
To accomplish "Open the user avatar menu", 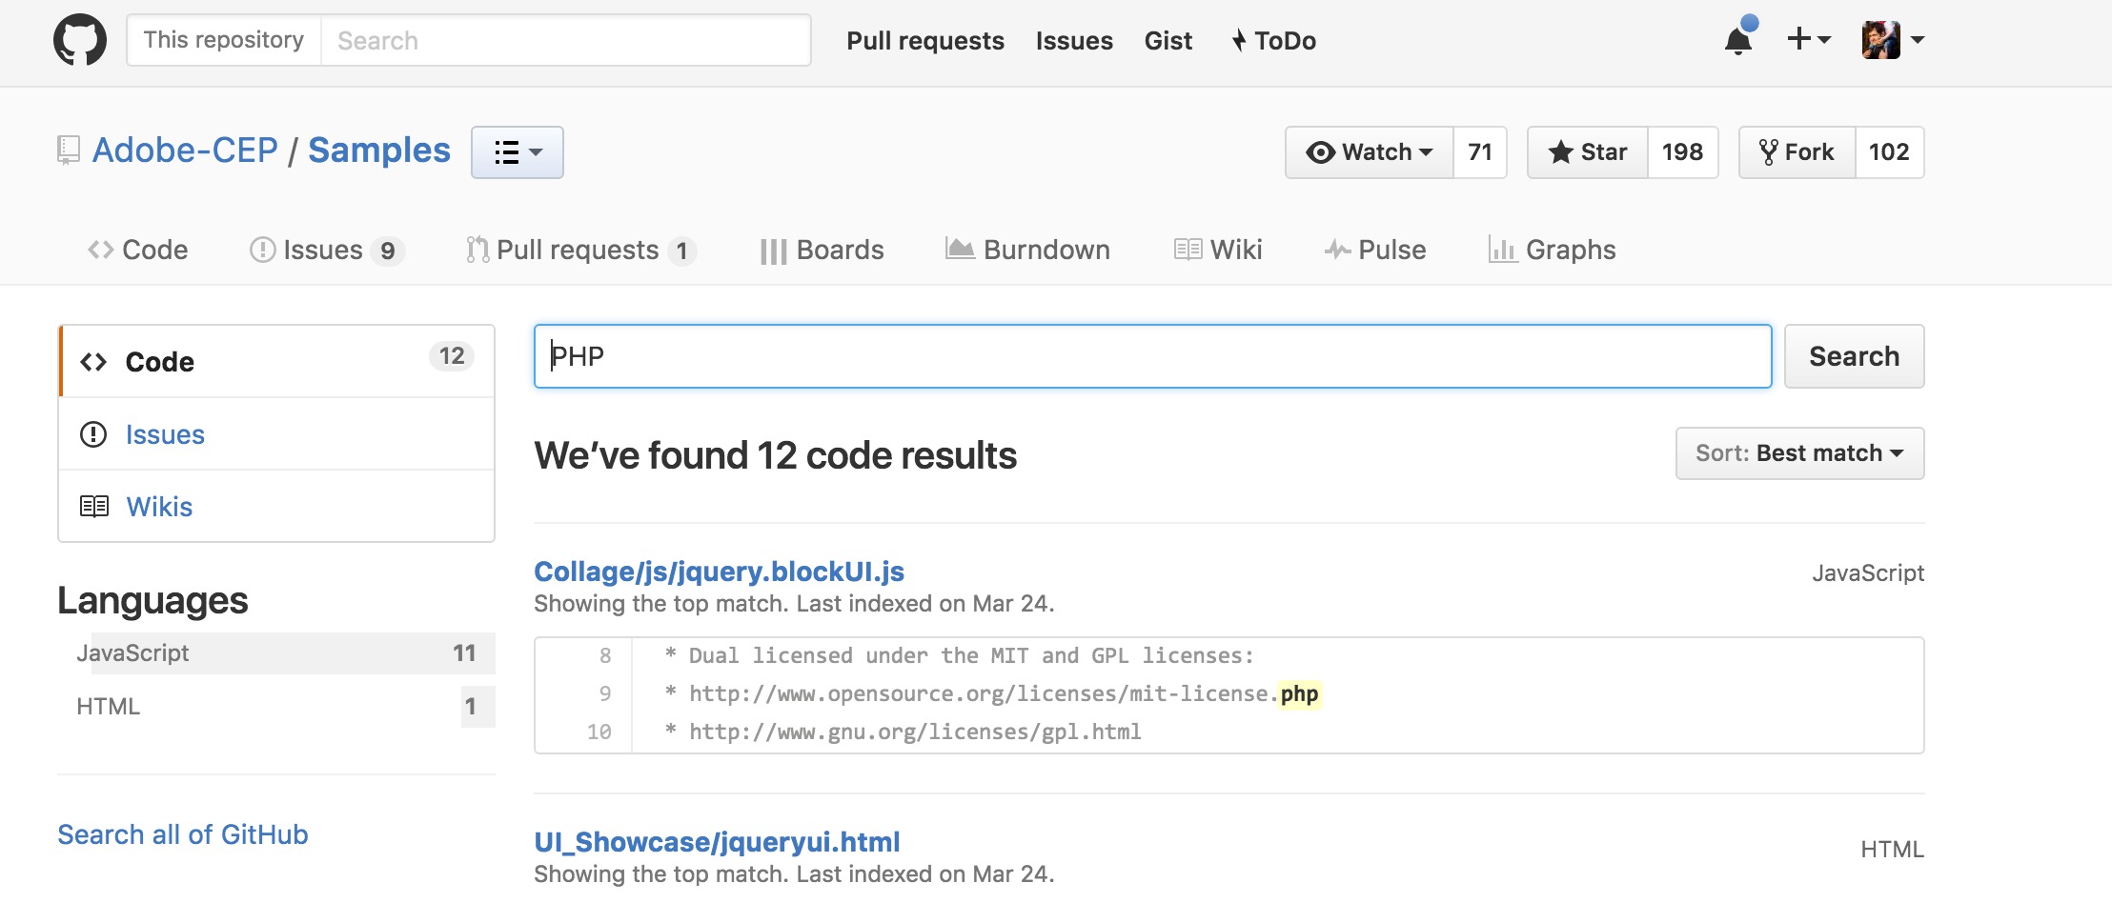I will click(1893, 40).
